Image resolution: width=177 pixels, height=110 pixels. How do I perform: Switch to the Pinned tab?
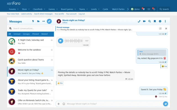pyautogui.click(x=35, y=34)
